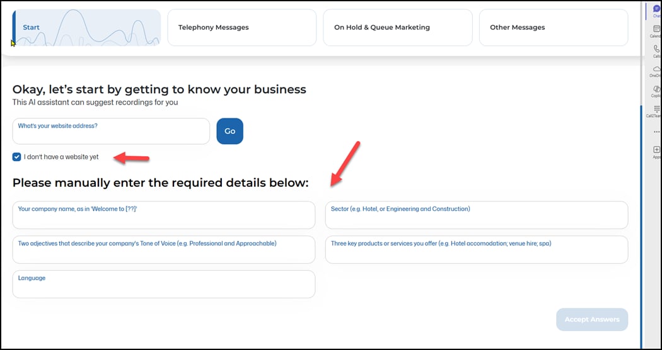Click the three-dots more apps icon
The image size is (662, 350).
(656, 132)
